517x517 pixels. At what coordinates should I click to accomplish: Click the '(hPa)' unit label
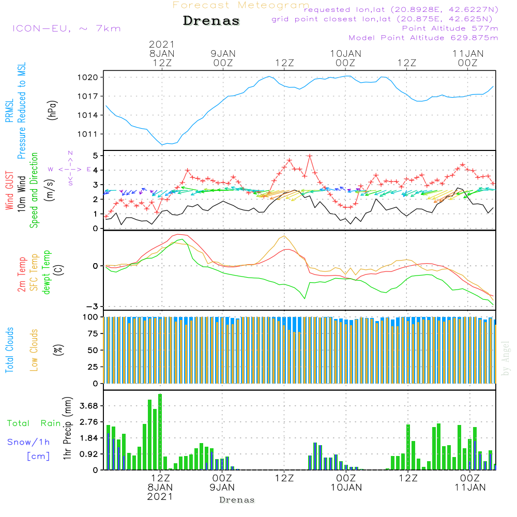[x=52, y=110]
